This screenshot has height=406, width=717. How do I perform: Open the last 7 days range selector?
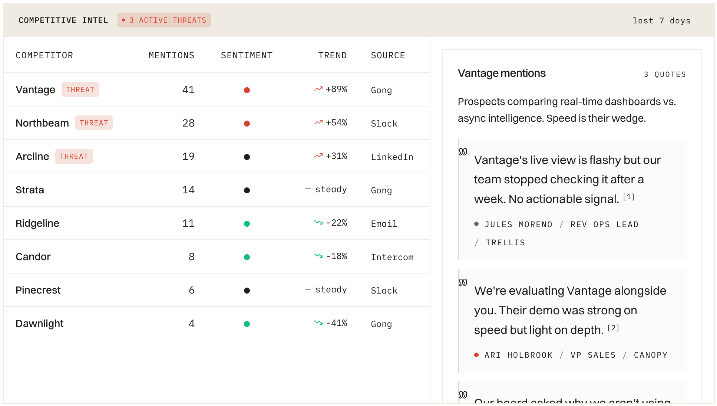[661, 21]
